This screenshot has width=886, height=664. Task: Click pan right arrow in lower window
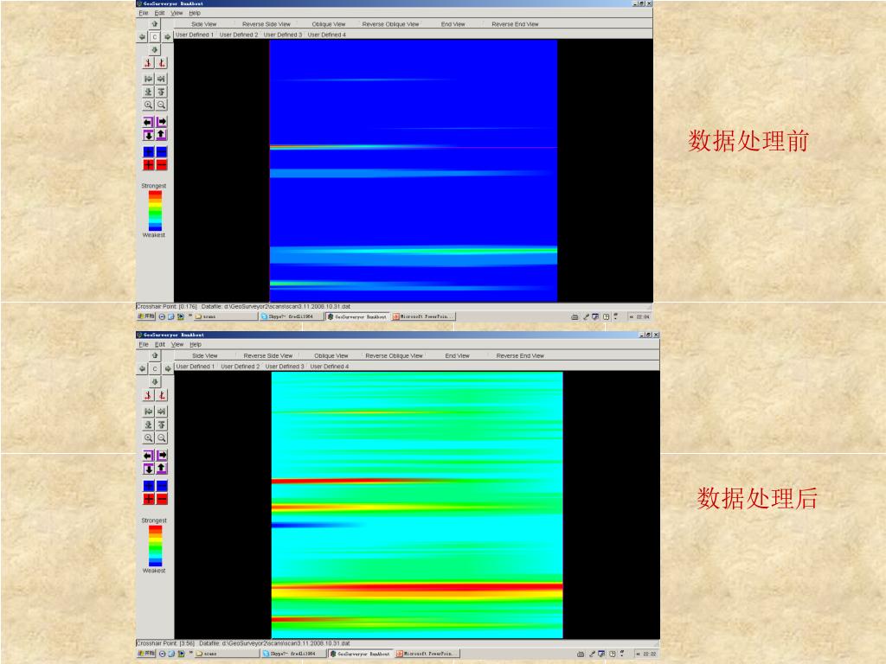point(168,368)
